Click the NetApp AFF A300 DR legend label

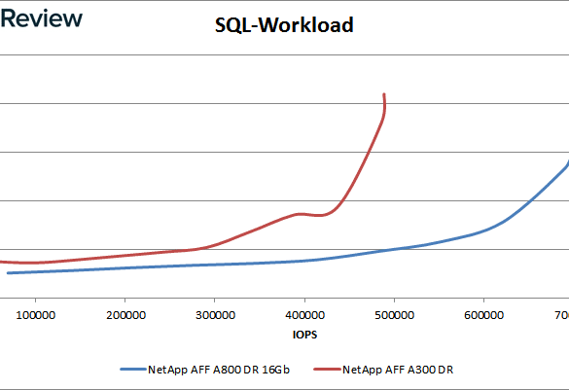tap(398, 370)
